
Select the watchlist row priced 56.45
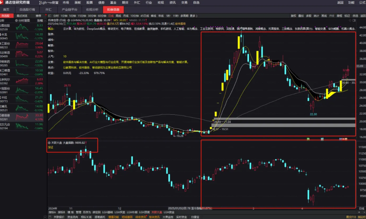[x=22, y=90]
